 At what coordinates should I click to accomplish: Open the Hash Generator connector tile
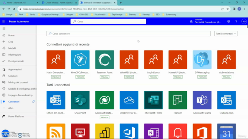(x=56, y=59)
